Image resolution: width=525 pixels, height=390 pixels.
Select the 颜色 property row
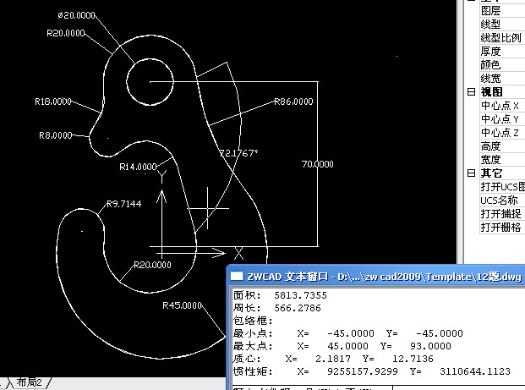(502, 64)
